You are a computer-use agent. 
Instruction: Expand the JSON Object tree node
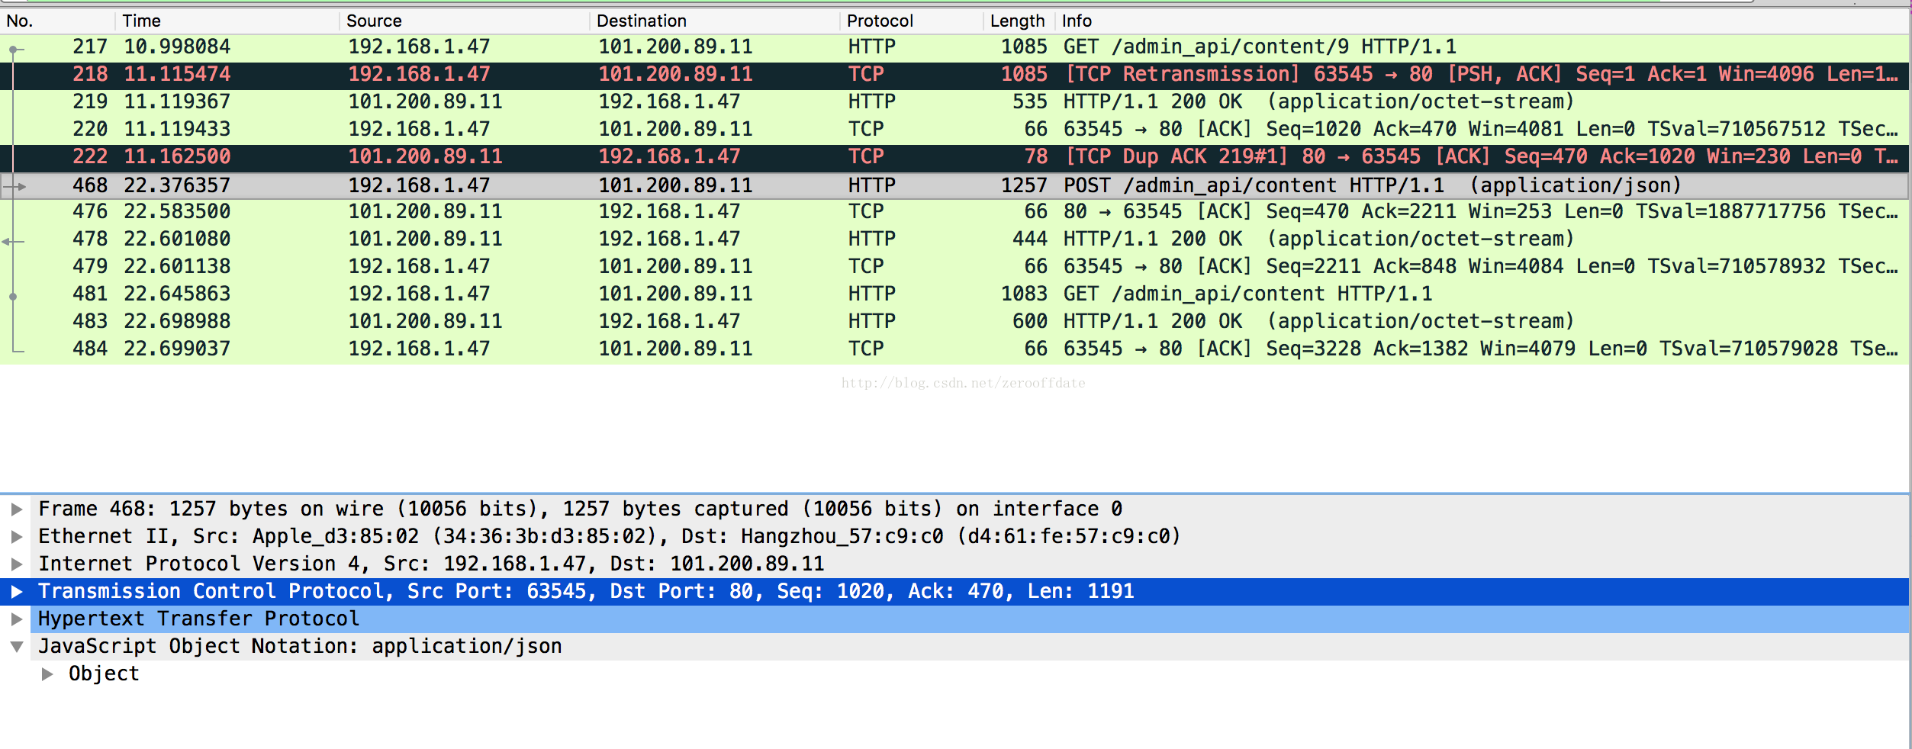pyautogui.click(x=47, y=674)
